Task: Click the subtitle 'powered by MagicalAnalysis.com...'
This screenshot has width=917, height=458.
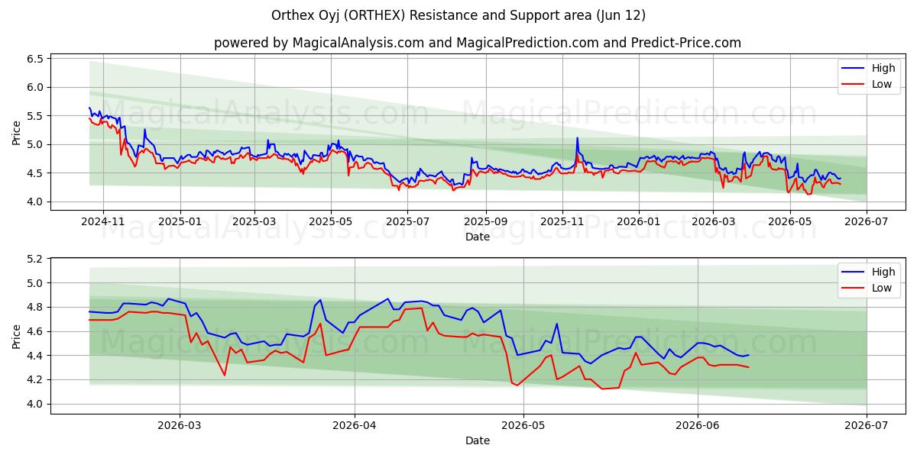Action: [x=478, y=43]
